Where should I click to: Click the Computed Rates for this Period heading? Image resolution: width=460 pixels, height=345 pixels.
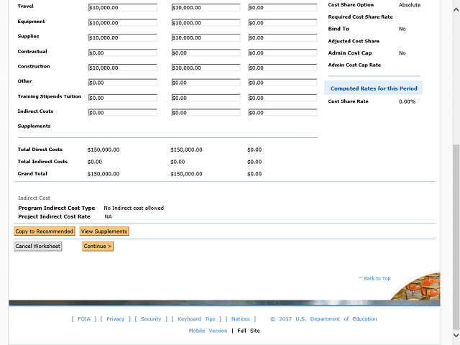374,88
